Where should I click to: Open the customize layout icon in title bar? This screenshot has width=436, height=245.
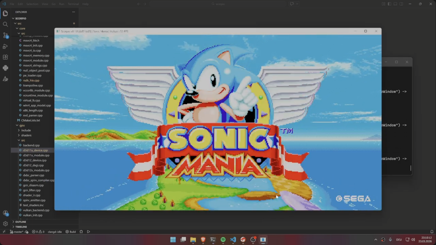click(x=384, y=4)
